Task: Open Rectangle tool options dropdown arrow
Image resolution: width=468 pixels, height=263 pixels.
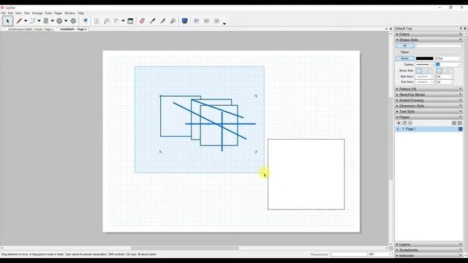Action: click(52, 21)
